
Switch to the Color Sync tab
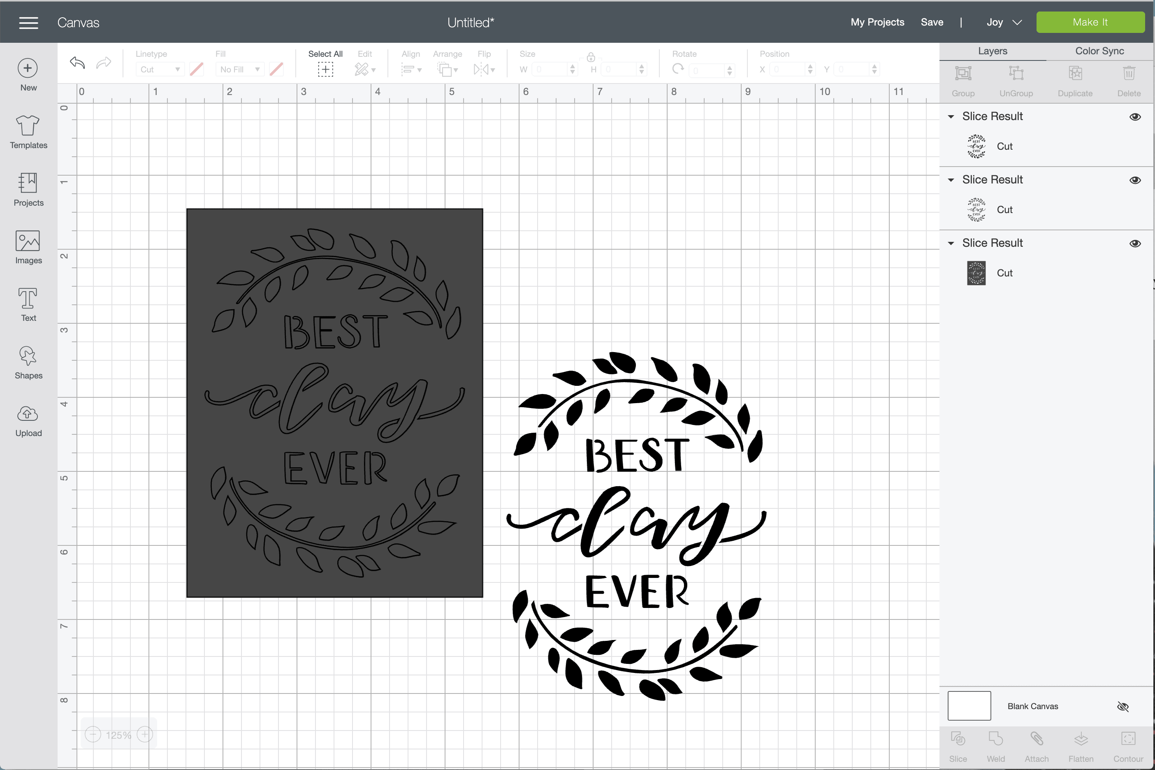point(1099,51)
